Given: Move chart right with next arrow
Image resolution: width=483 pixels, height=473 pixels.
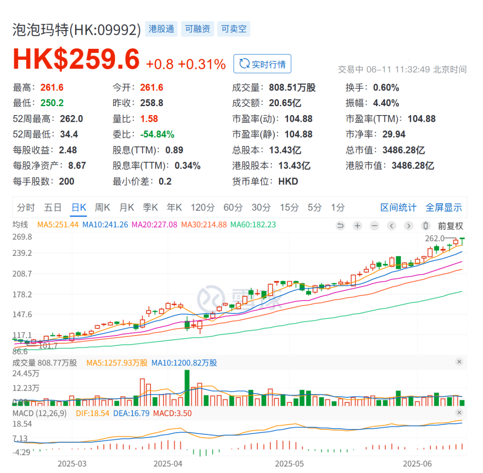Looking at the screenshot, I should pyautogui.click(x=408, y=226).
